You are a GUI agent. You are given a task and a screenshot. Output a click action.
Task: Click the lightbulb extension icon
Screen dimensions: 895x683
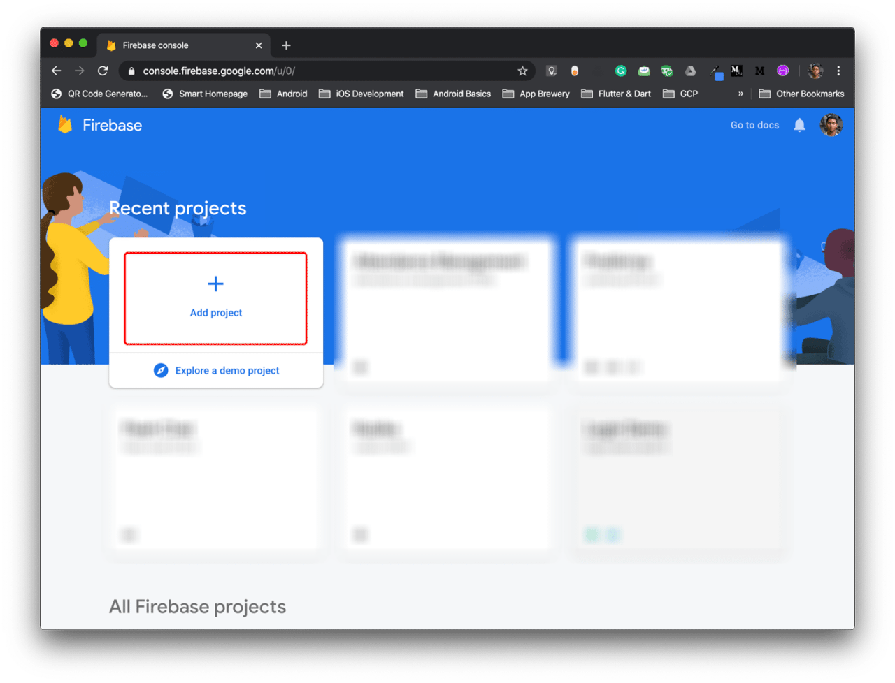(552, 71)
